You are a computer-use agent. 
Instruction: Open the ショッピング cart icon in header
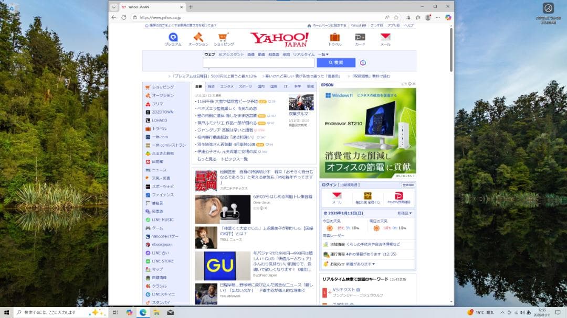pos(223,37)
